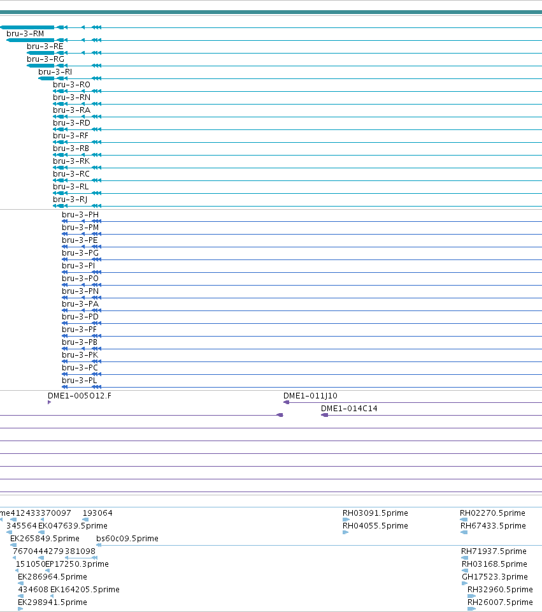Click the bru-3-RG transcript label
The image size is (542, 612).
(x=45, y=59)
